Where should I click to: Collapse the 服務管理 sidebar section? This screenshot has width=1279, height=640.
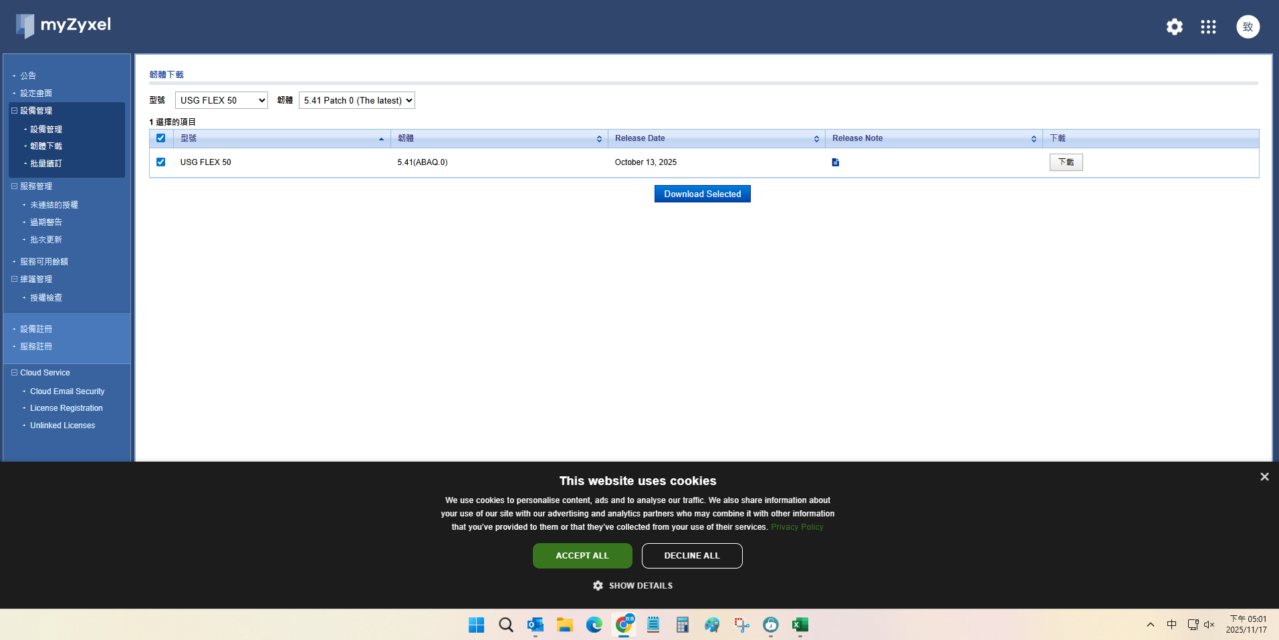(14, 186)
